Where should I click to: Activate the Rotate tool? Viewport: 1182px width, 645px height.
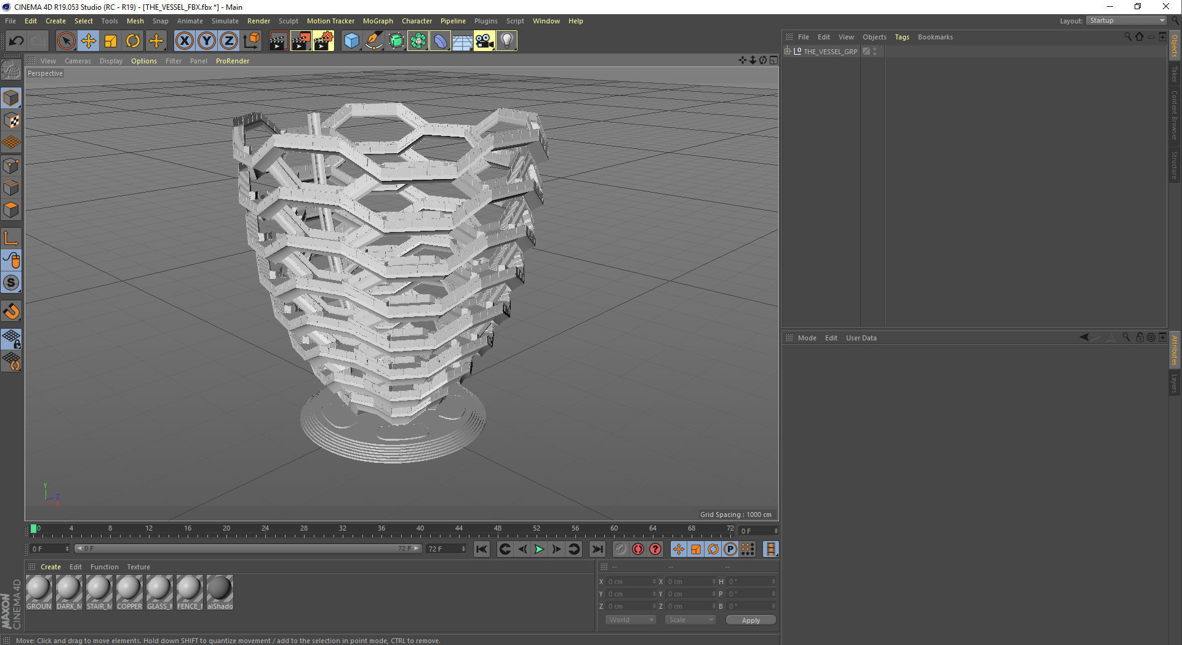tap(133, 41)
